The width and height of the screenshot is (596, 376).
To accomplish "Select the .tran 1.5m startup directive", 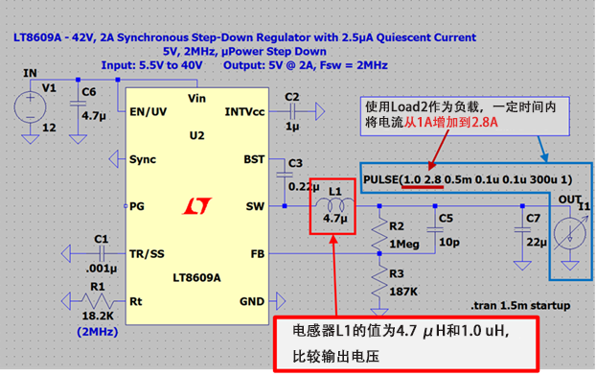I will 520,305.
